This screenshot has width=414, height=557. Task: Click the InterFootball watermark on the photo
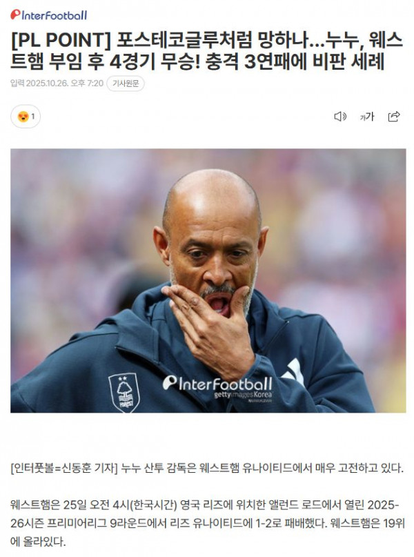click(217, 383)
